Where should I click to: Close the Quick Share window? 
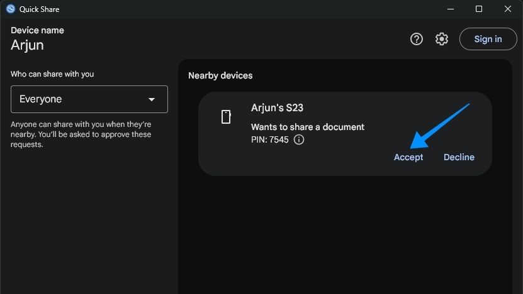tap(508, 9)
